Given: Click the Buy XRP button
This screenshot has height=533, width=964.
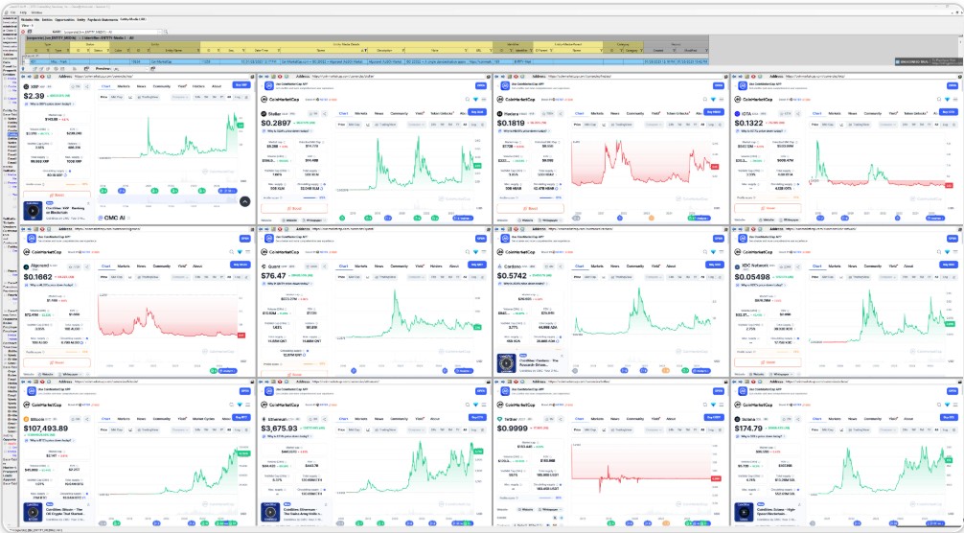Looking at the screenshot, I should pyautogui.click(x=243, y=85).
